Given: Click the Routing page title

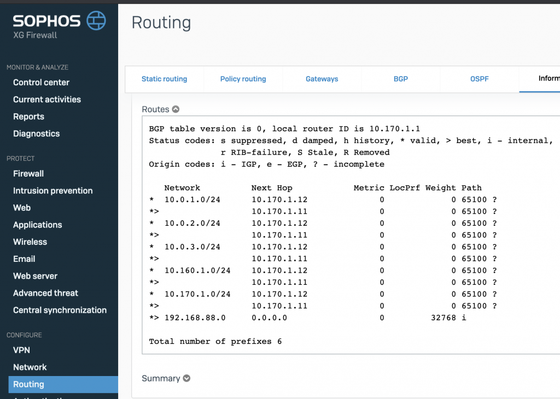Looking at the screenshot, I should tap(161, 22).
